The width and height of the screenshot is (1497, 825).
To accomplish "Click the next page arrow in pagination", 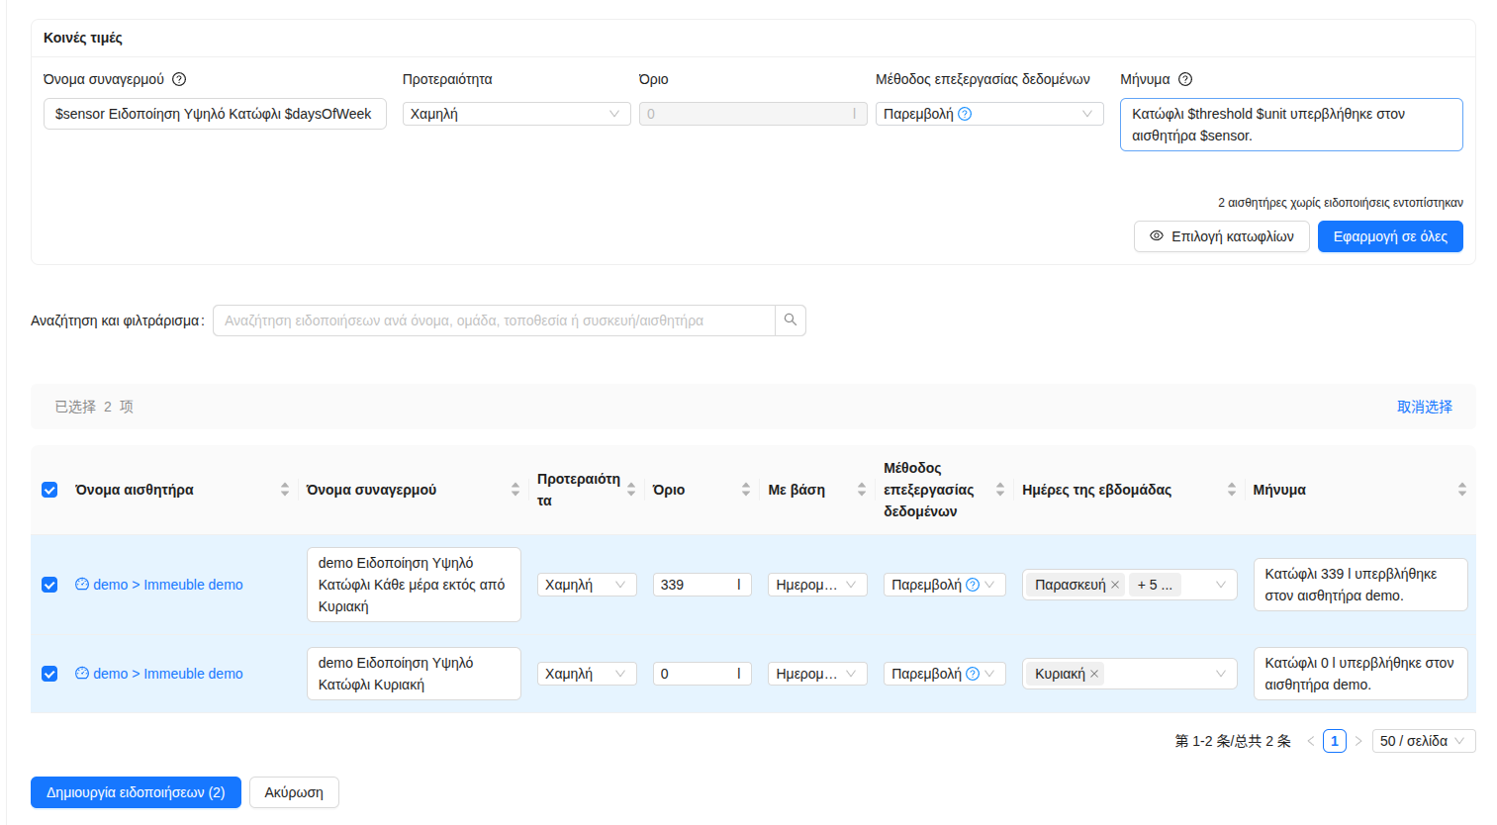I will point(1358,741).
